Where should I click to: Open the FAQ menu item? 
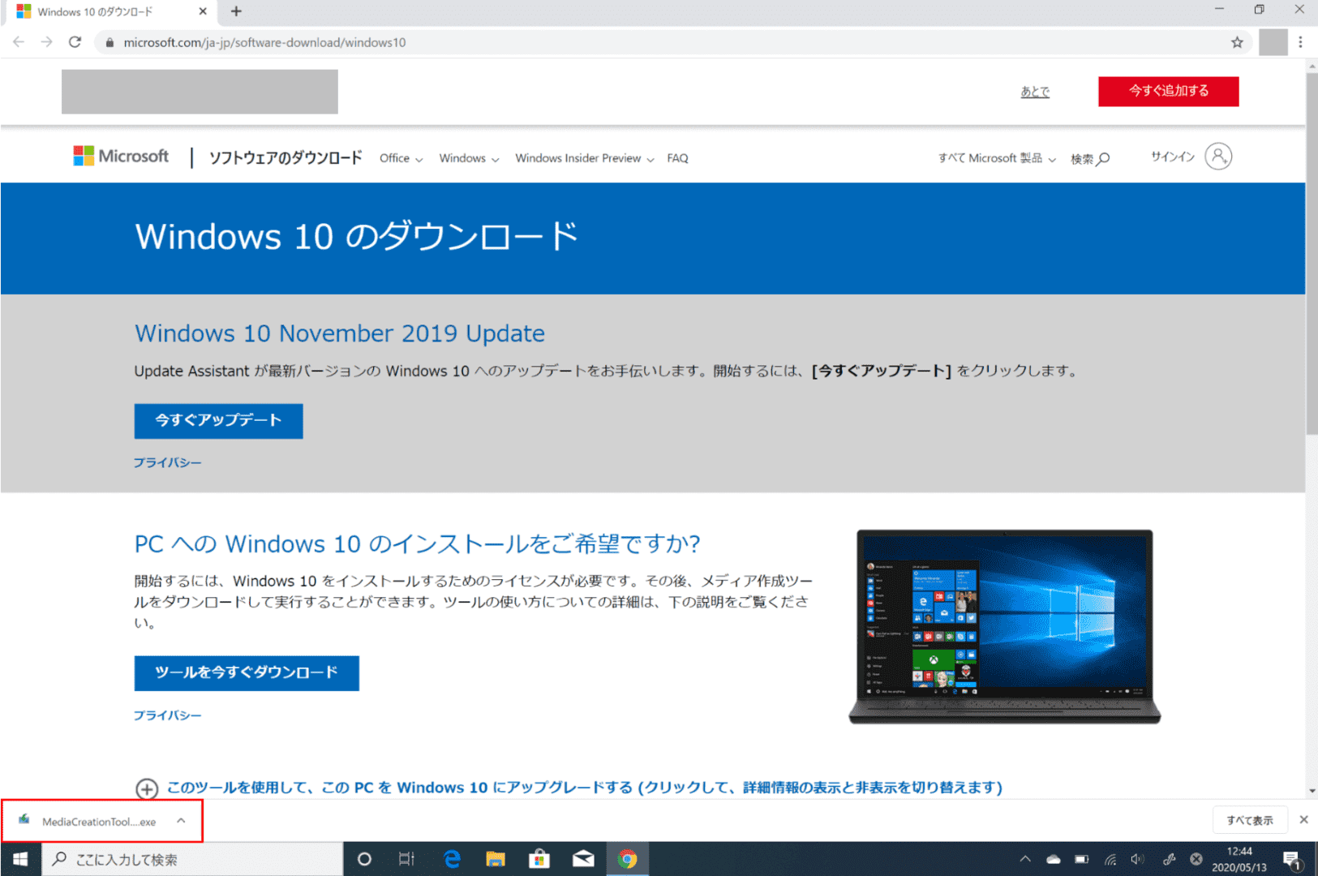(x=677, y=158)
